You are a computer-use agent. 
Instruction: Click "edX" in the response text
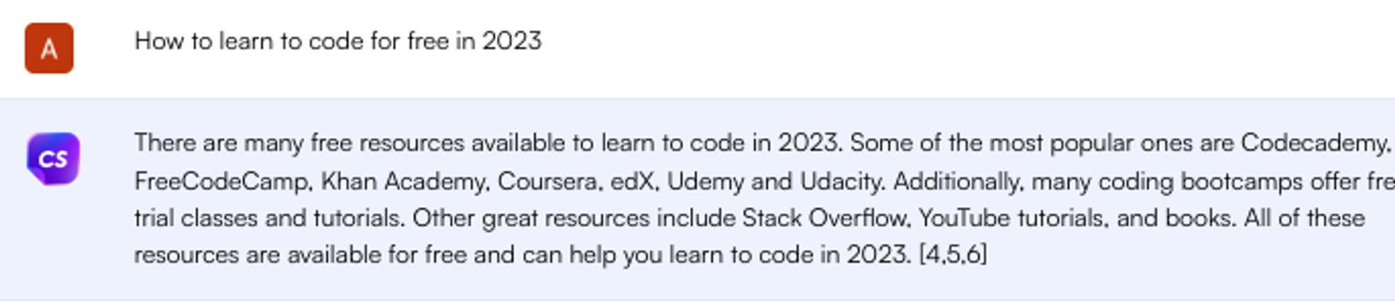click(x=633, y=181)
